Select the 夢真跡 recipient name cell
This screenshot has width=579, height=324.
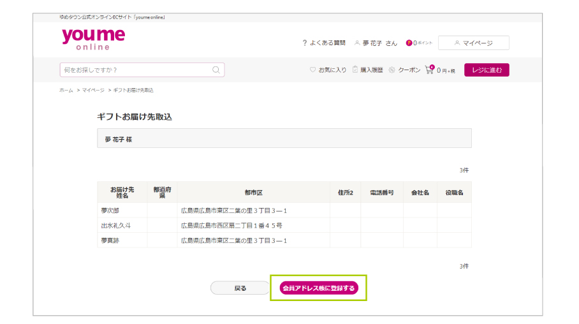pyautogui.click(x=122, y=240)
